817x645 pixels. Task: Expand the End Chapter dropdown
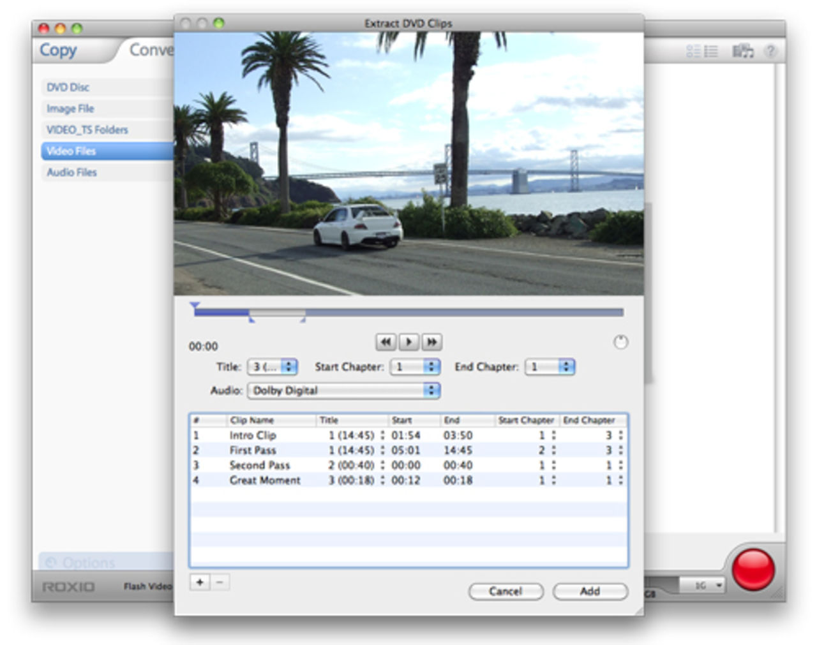coord(550,367)
